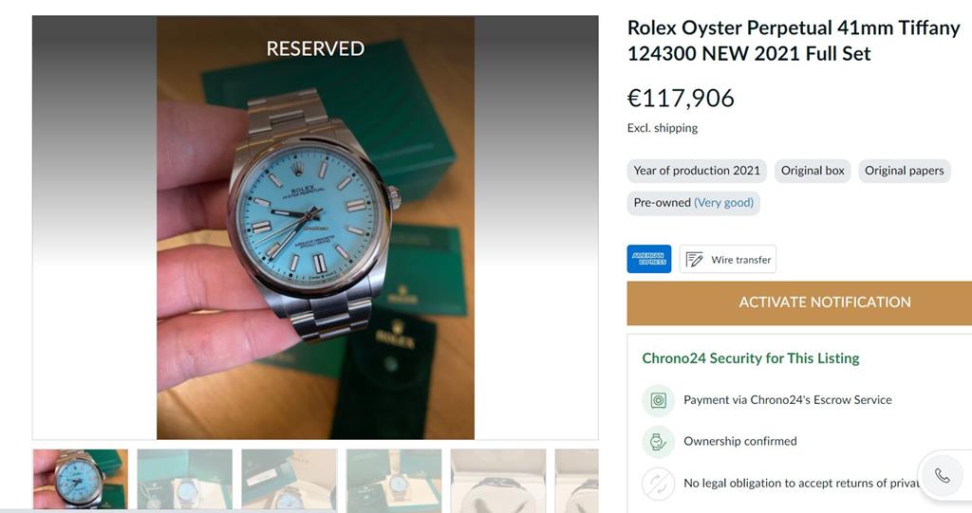Click the ownership confirmed watch icon
Image resolution: width=972 pixels, height=513 pixels.
click(657, 442)
